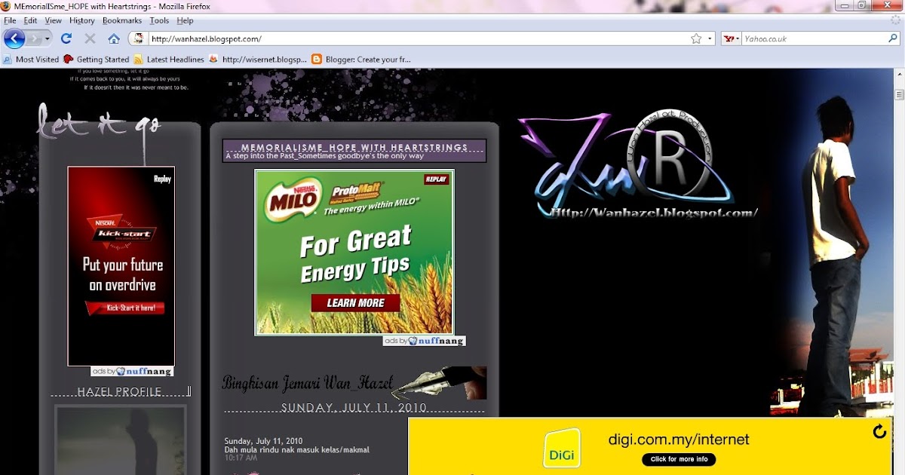
Task: Click the HAZEL PROFILE sidebar heading
Action: [120, 392]
